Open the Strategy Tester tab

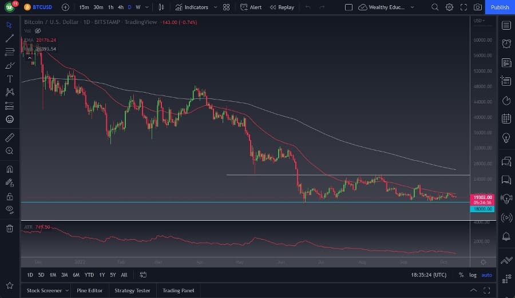click(132, 291)
